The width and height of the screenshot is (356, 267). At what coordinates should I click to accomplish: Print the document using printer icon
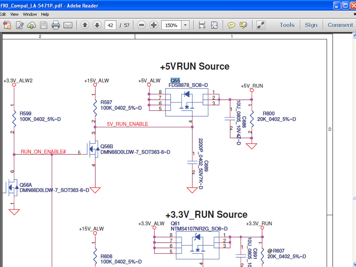(56, 25)
